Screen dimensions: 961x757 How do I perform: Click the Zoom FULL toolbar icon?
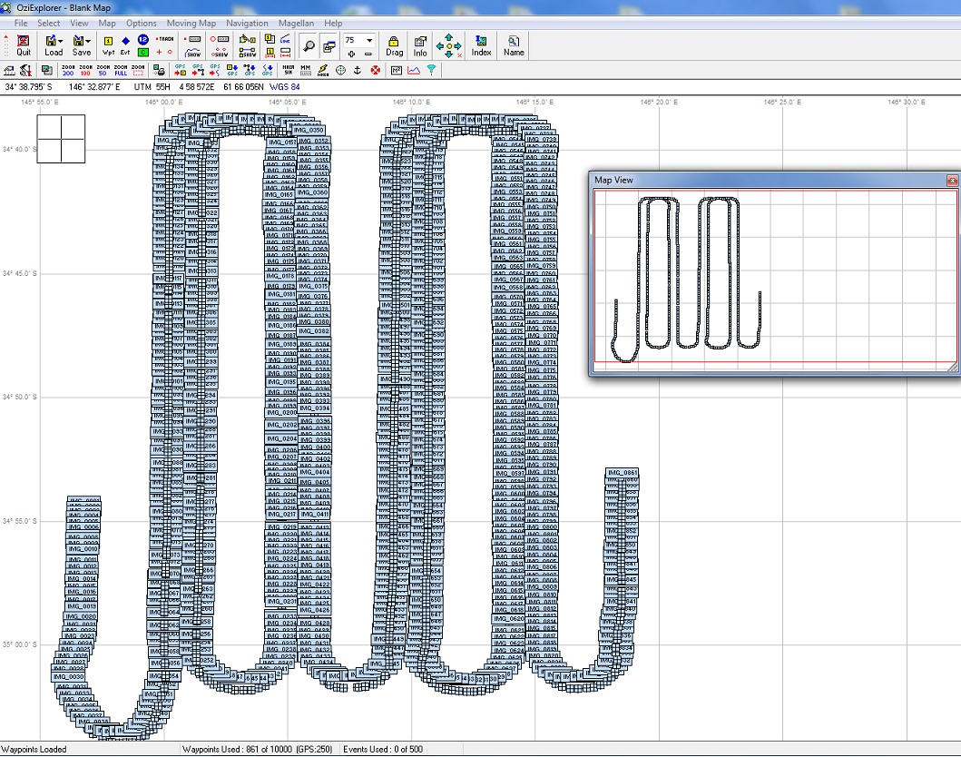pyautogui.click(x=122, y=70)
